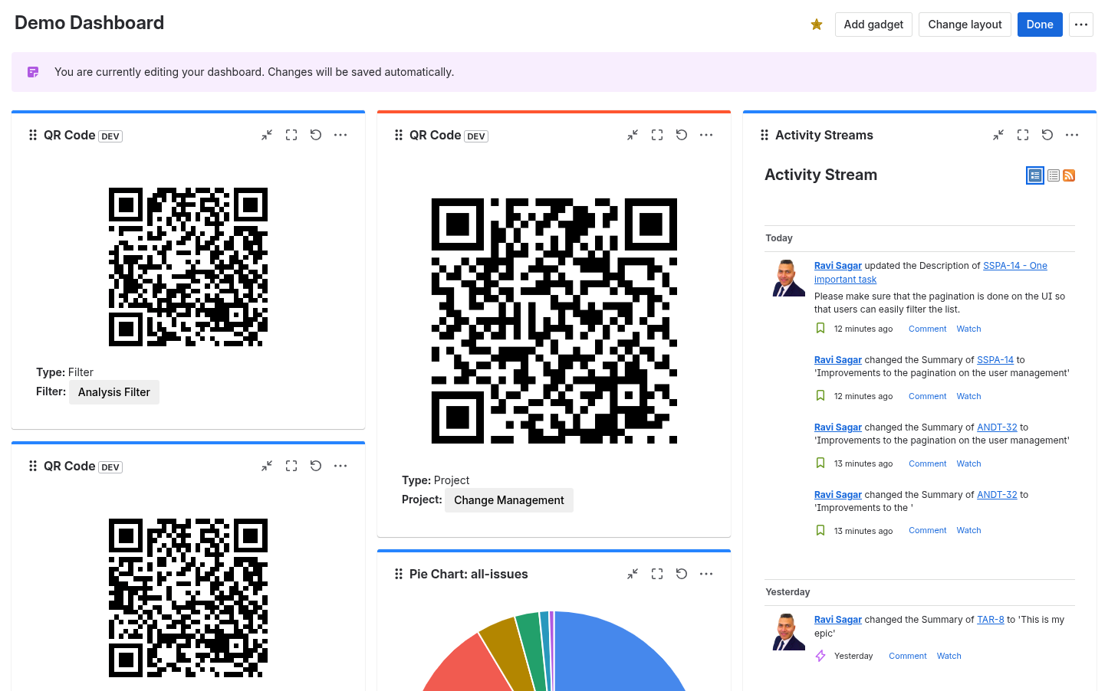Minimize the bottom-left QR Code gadget
1118x691 pixels.
[x=267, y=466]
